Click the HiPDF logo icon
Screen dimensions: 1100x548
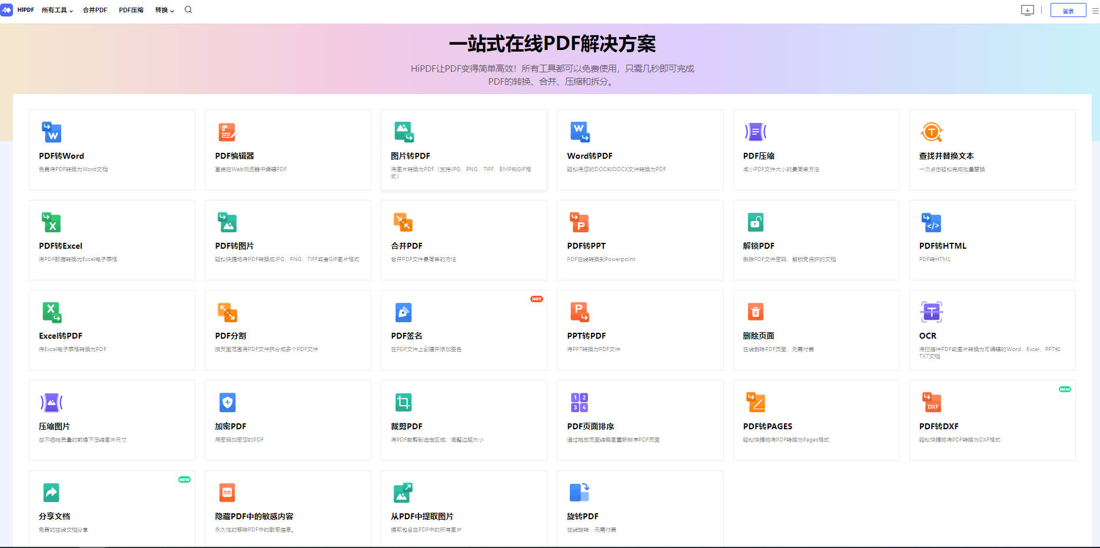pyautogui.click(x=6, y=10)
